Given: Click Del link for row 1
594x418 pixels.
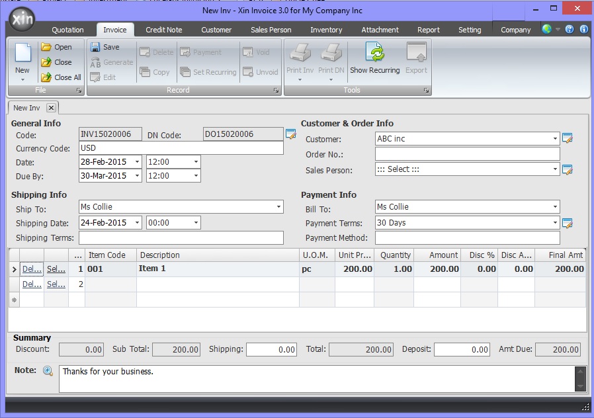Looking at the screenshot, I should pos(32,269).
